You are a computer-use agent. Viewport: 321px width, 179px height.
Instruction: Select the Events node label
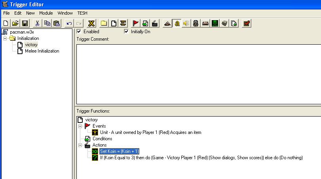click(x=99, y=126)
